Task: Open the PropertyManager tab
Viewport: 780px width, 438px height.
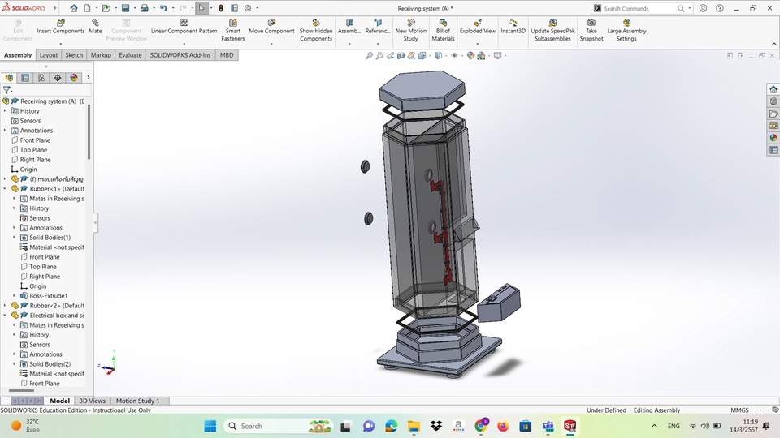Action: pyautogui.click(x=25, y=78)
